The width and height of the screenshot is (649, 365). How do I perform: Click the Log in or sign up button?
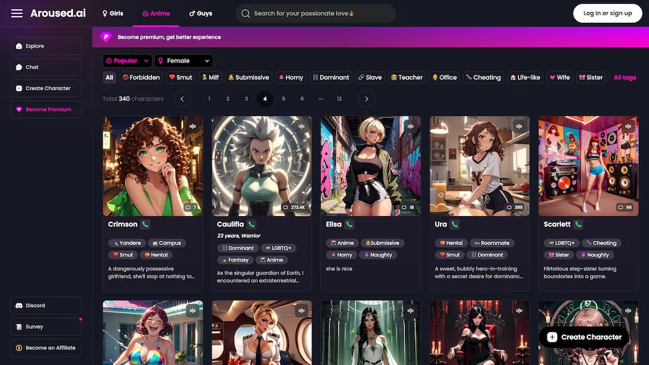click(x=607, y=13)
